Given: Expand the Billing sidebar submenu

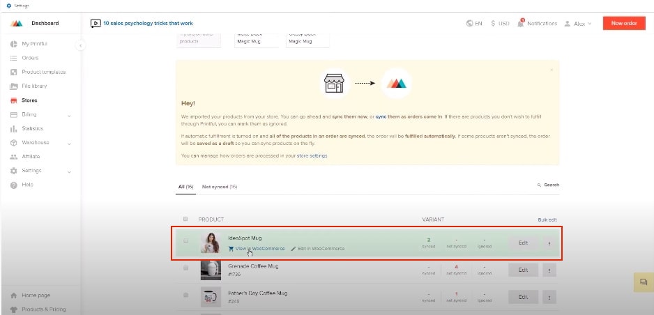Looking at the screenshot, I should (69, 115).
